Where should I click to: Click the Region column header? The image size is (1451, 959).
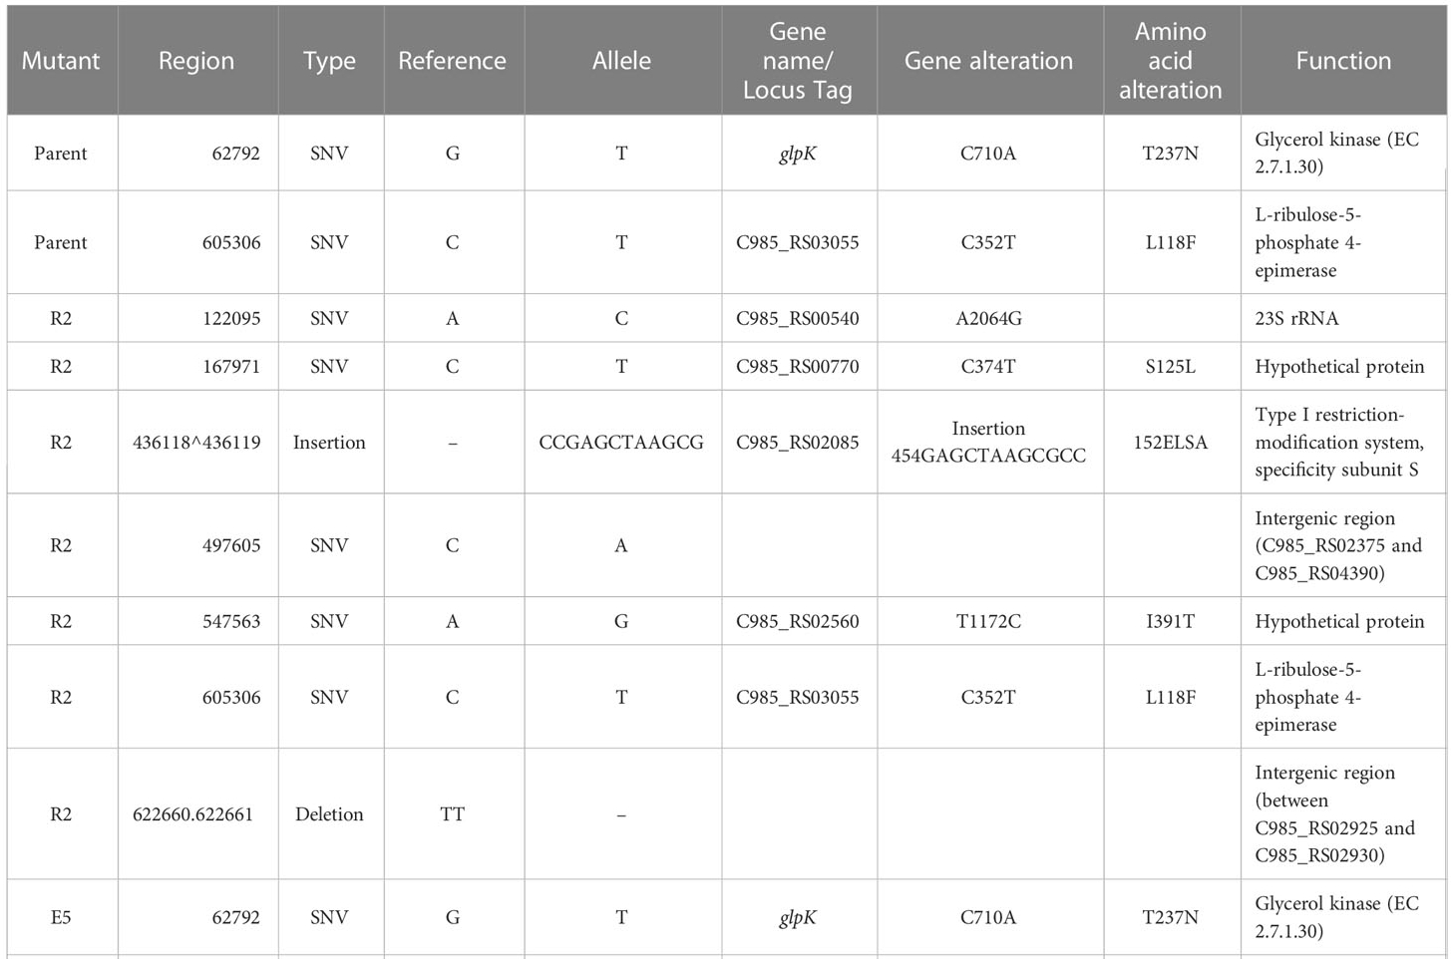[x=196, y=61]
